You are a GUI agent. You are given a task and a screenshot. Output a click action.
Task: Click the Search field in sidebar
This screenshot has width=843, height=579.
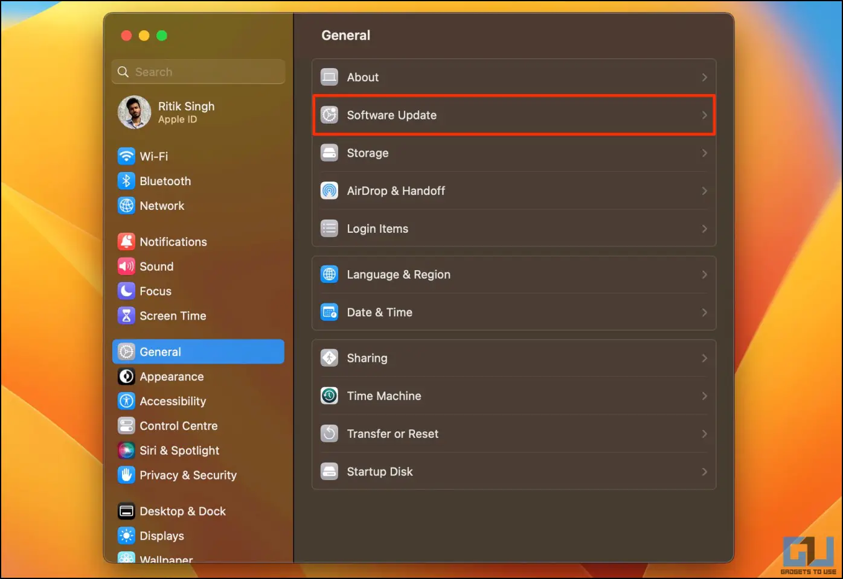[198, 72]
